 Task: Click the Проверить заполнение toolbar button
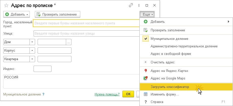pos(58,15)
